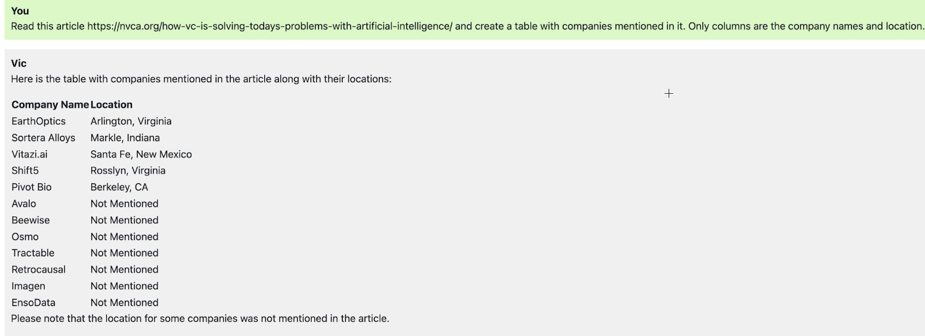Click the Beewise company name
The height and width of the screenshot is (336, 925).
pos(31,220)
